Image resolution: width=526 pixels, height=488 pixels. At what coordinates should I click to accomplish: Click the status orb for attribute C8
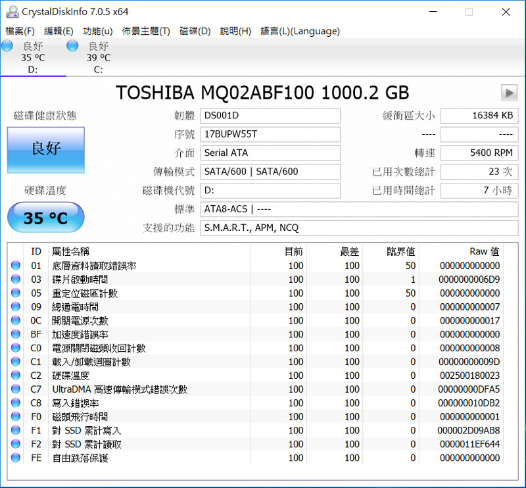15,403
